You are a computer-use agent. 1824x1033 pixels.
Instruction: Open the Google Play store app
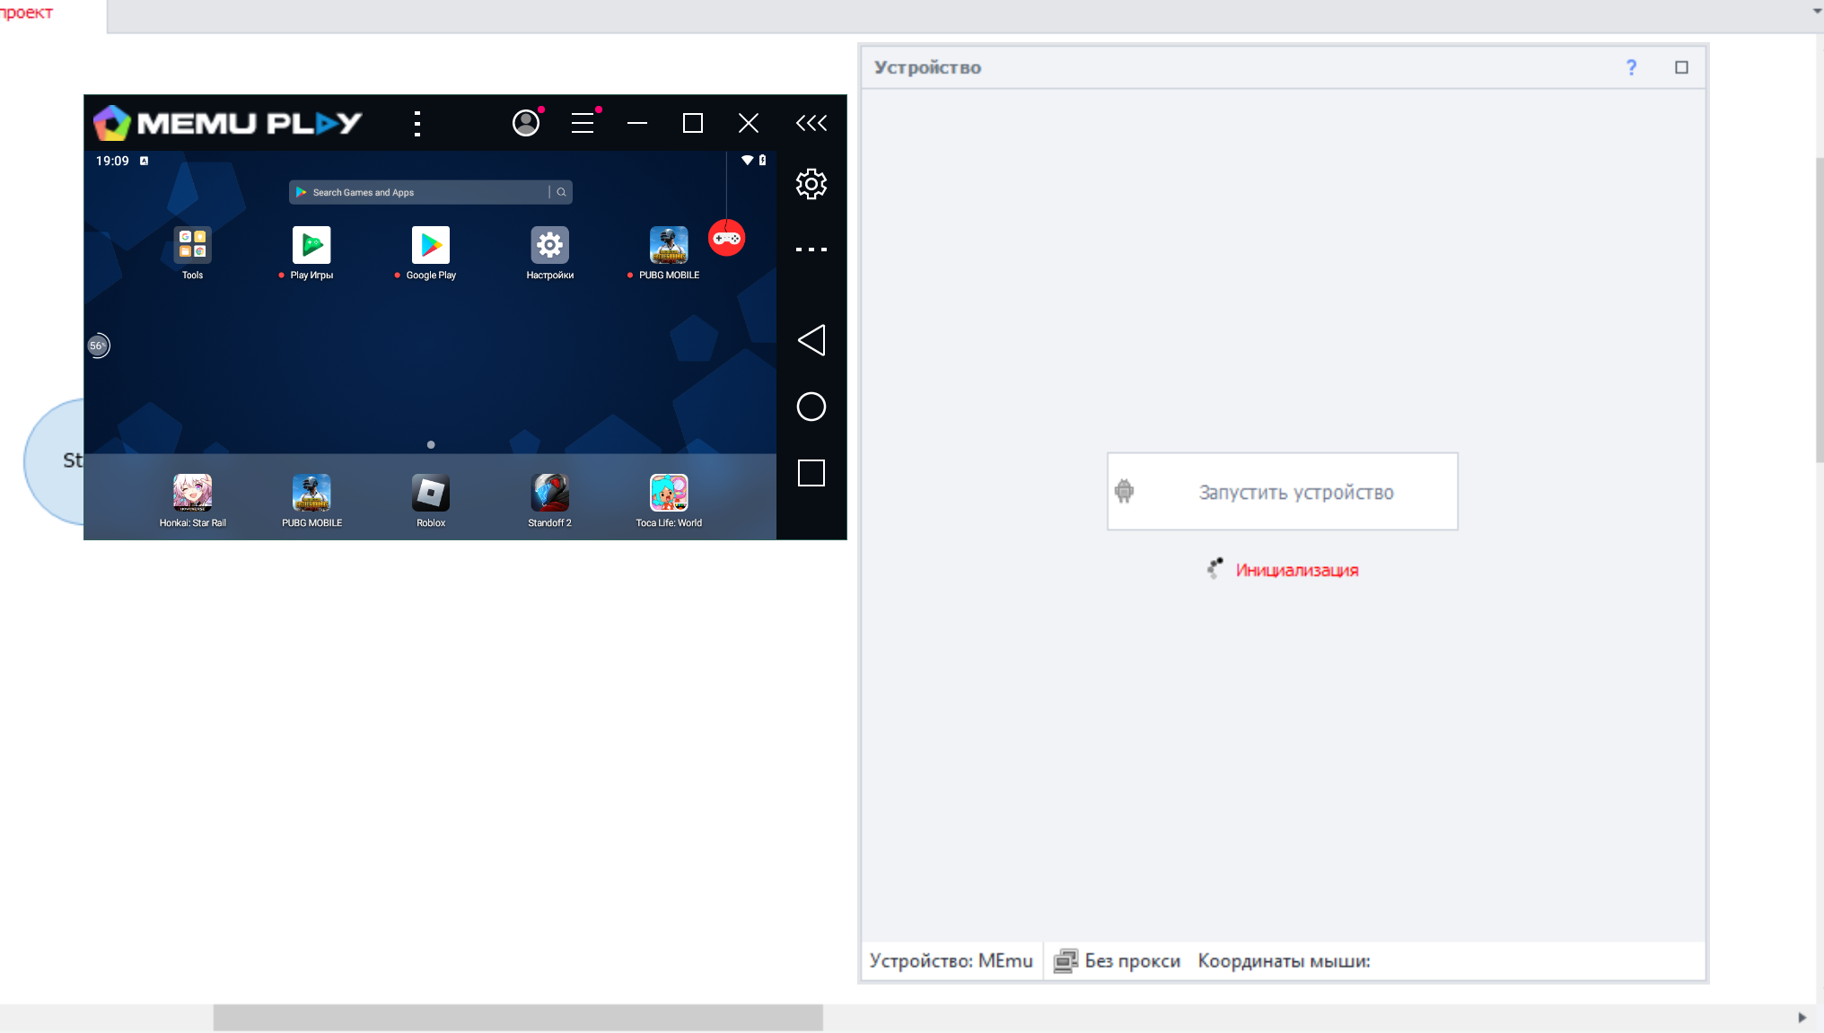point(431,245)
